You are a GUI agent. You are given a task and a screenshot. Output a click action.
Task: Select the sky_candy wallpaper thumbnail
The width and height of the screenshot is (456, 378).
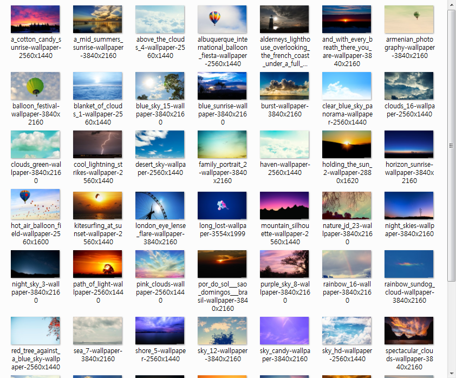[284, 330]
